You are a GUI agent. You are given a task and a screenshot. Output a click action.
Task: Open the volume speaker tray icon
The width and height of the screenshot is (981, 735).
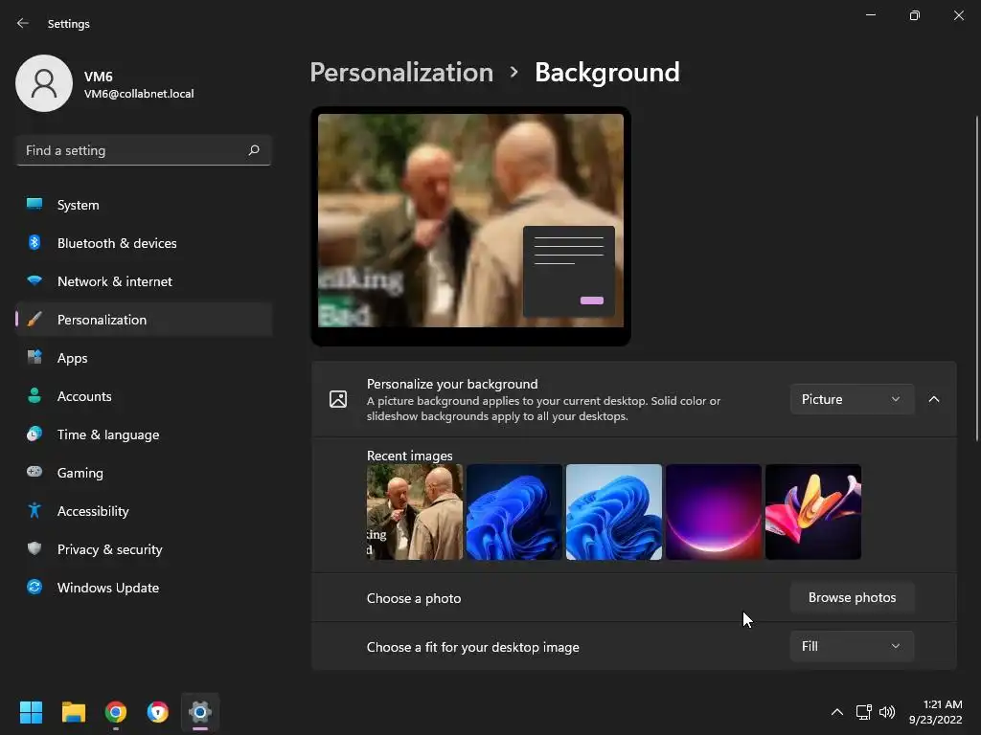tap(887, 712)
